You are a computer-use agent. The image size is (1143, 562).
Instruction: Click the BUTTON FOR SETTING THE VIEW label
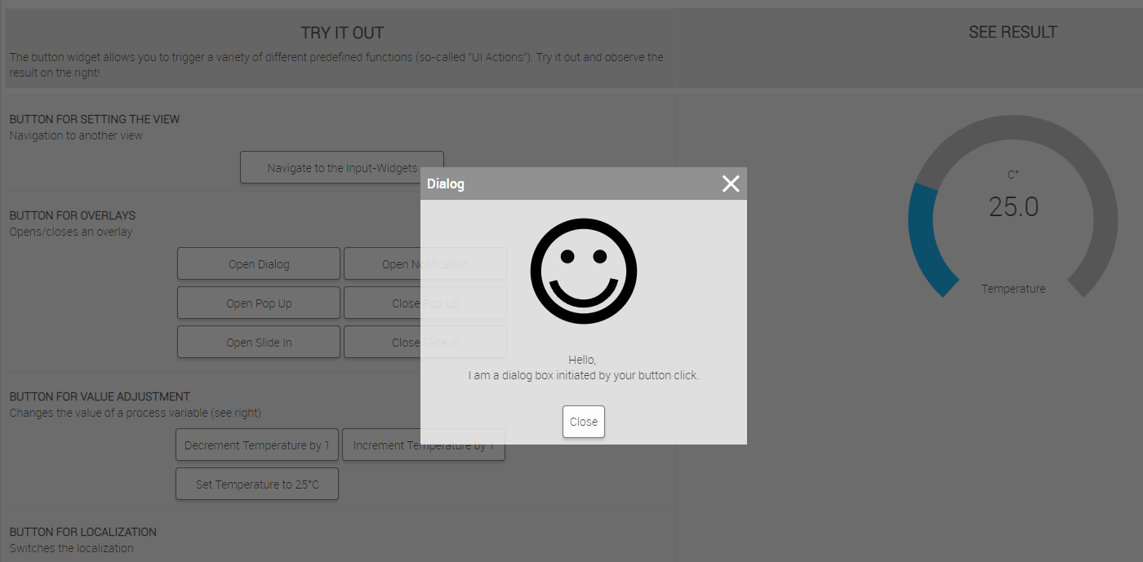[x=95, y=119]
